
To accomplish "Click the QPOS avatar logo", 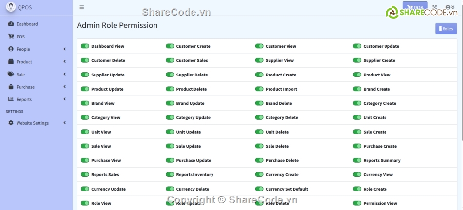I will [11, 7].
